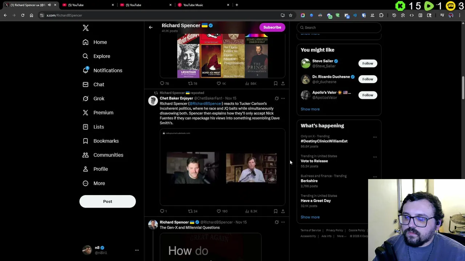Open options for the #DestinyClinicxWilliamEst trend
Viewport: 465px width, 261px height.
click(375, 137)
